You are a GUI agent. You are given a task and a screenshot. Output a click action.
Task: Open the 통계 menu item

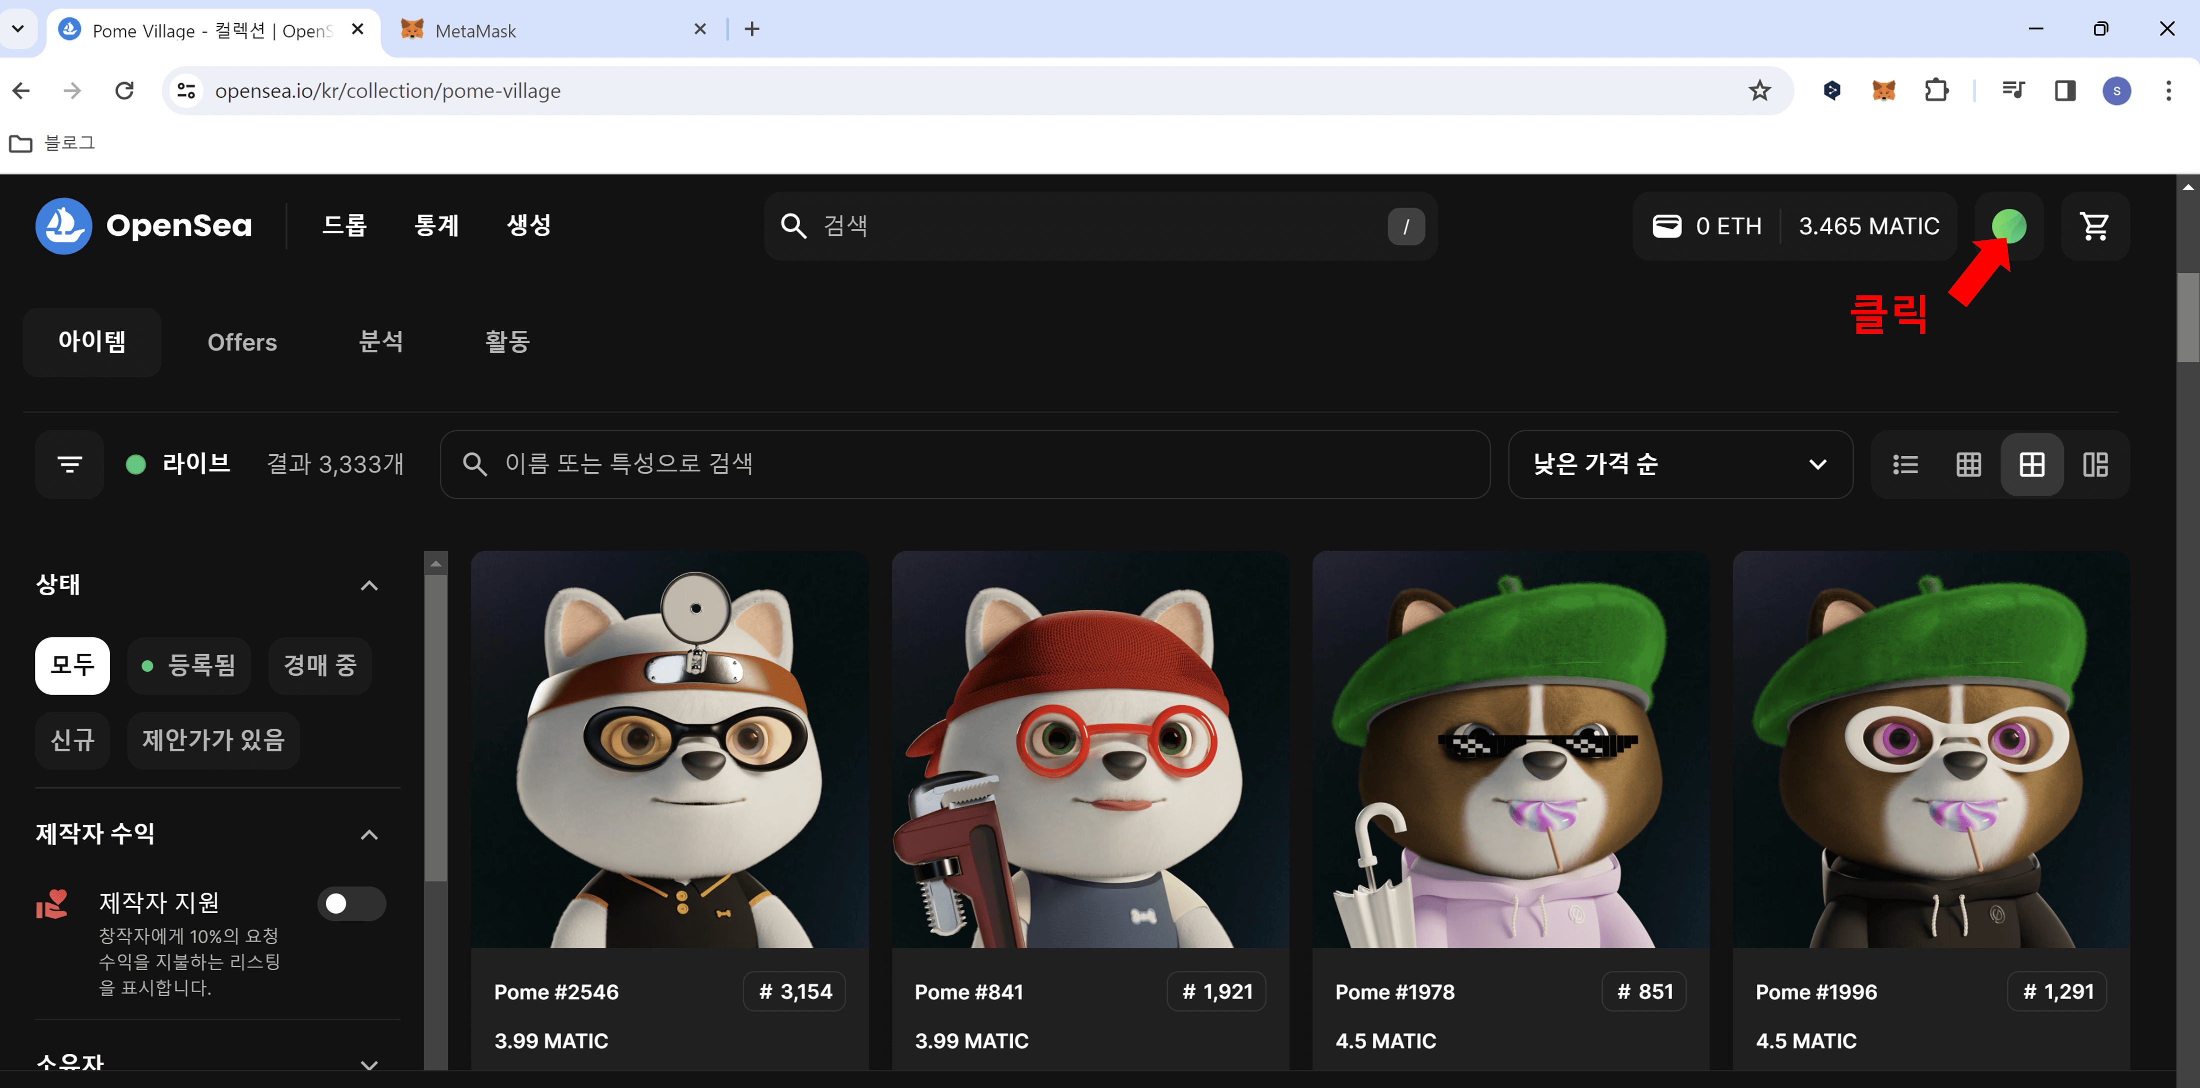coord(435,225)
